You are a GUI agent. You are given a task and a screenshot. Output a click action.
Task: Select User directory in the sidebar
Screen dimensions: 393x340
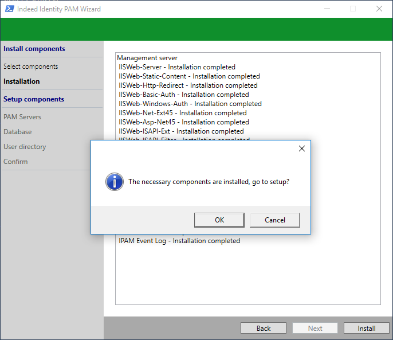[25, 147]
